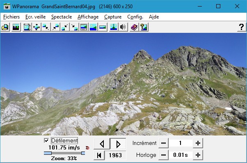This screenshot has width=247, height=163.
Task: Open the Capture menu
Action: [x=113, y=17]
